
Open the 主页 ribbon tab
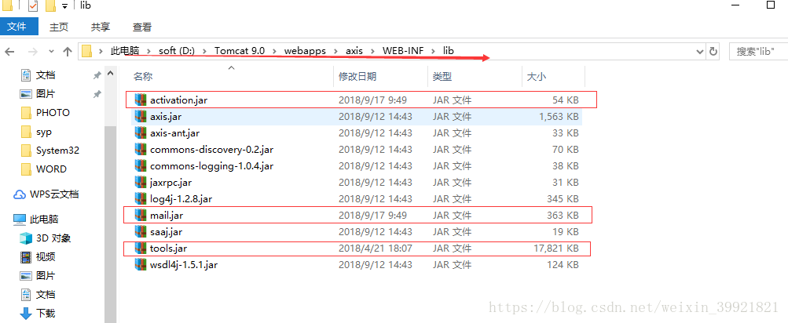pos(59,27)
